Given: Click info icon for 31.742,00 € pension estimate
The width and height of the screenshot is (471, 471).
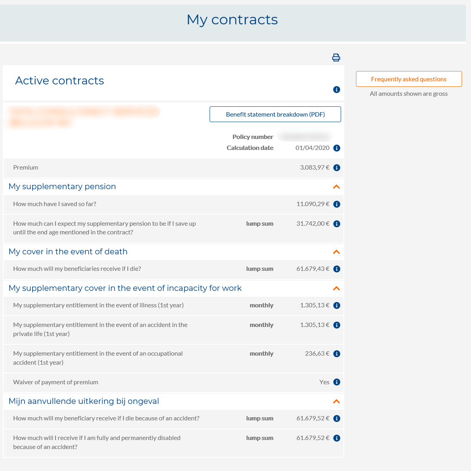Looking at the screenshot, I should pyautogui.click(x=336, y=224).
